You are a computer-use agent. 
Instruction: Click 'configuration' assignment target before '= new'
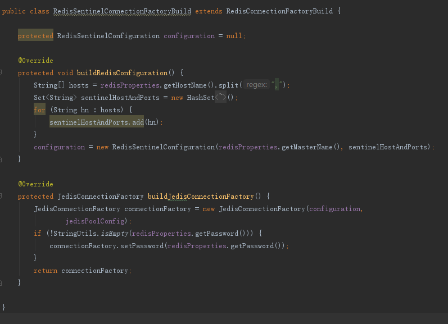59,147
